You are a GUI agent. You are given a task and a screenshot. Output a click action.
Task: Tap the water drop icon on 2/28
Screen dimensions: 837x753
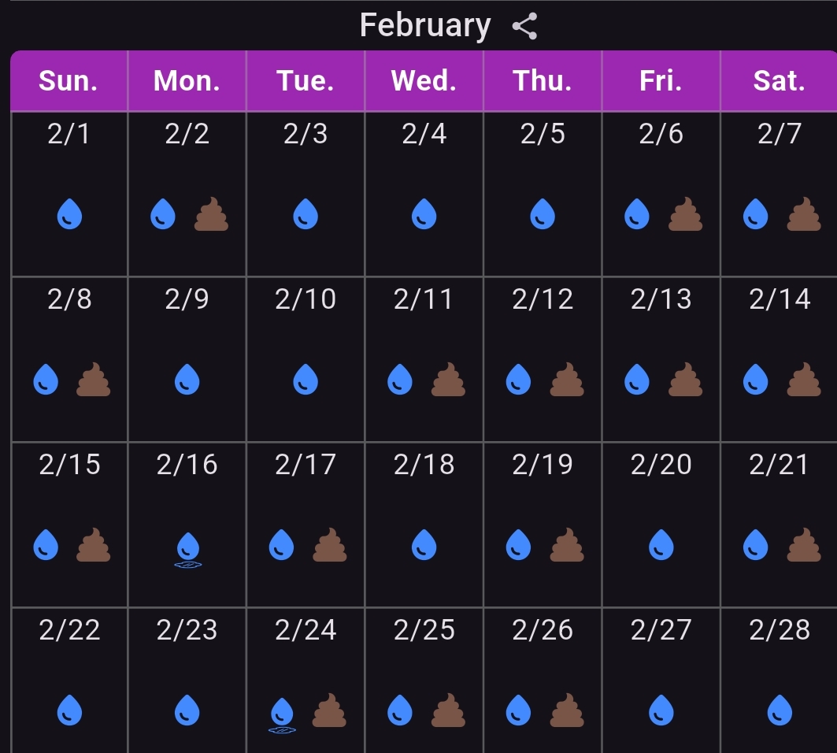pos(780,710)
